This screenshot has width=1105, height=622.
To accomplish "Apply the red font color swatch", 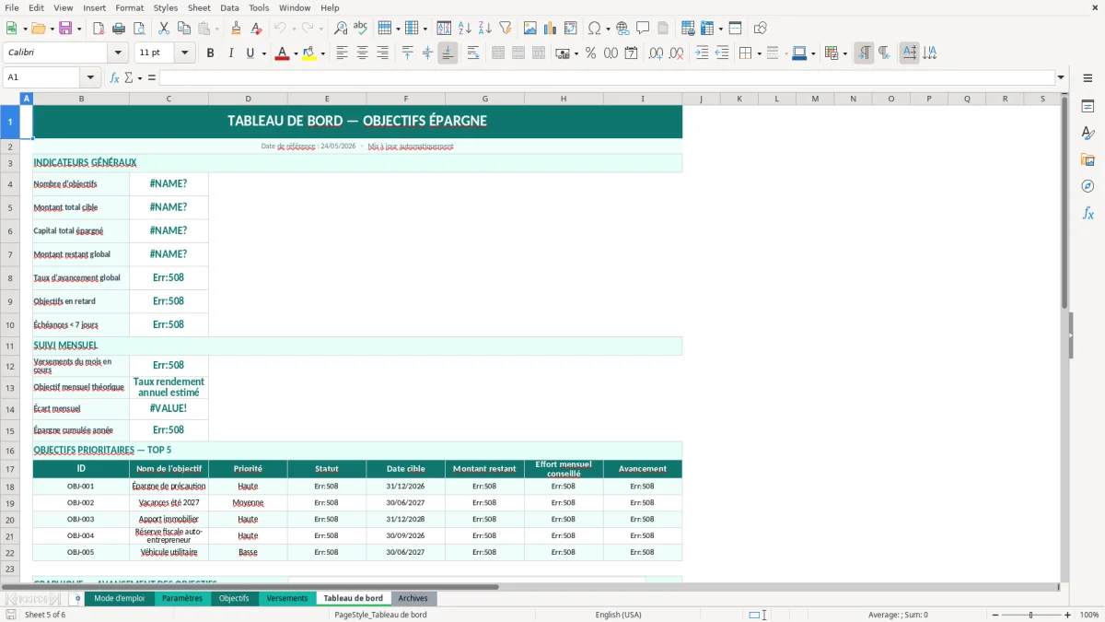I will coord(282,53).
